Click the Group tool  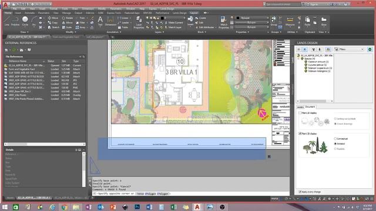coord(274,21)
